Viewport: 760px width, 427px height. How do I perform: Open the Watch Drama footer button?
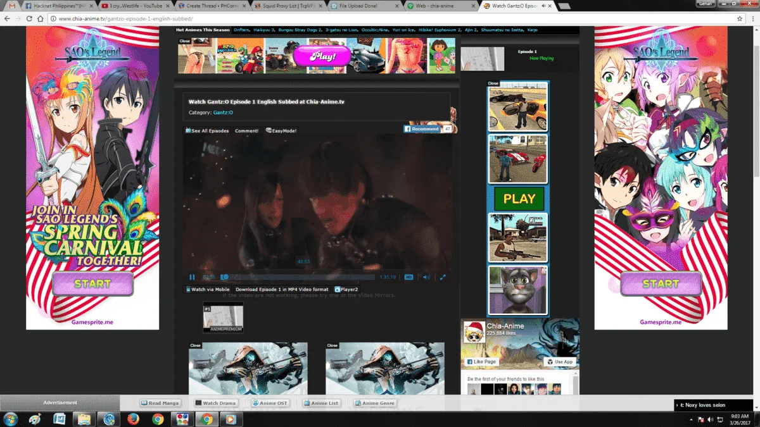point(215,403)
